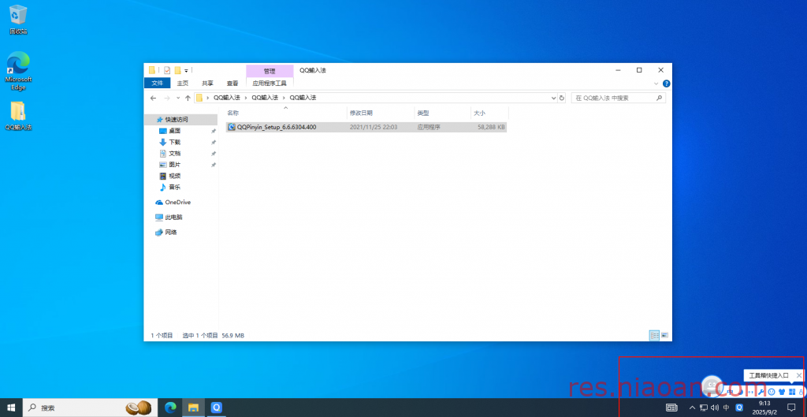
Task: Switch to details view in status bar
Action: click(654, 335)
